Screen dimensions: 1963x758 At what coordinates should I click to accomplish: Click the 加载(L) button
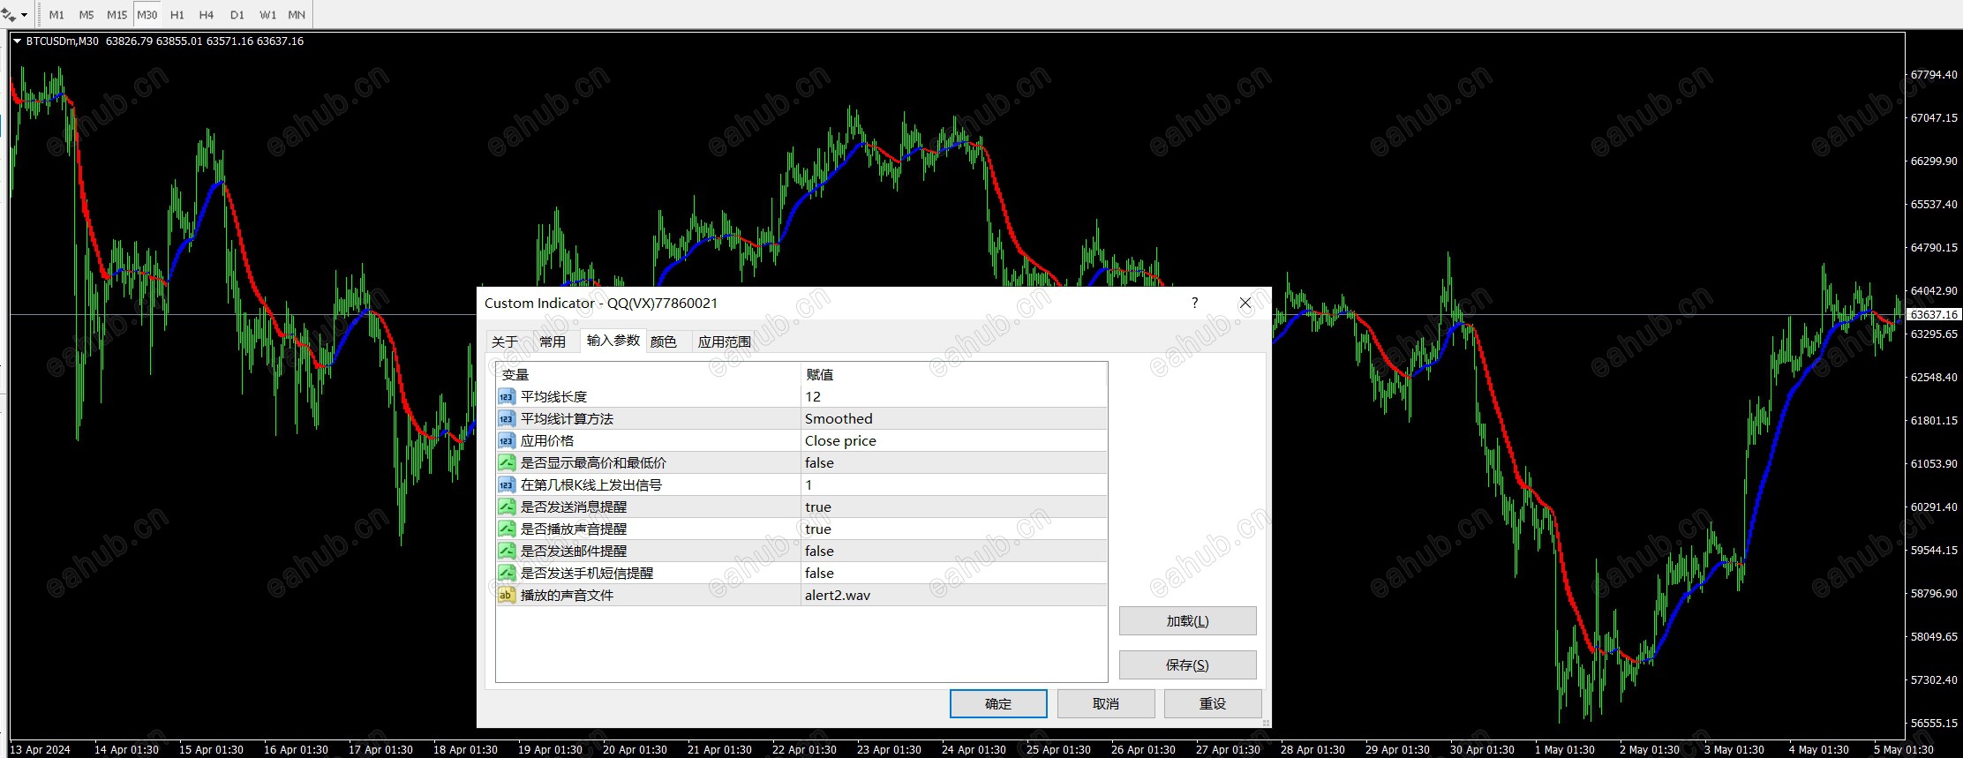point(1187,621)
